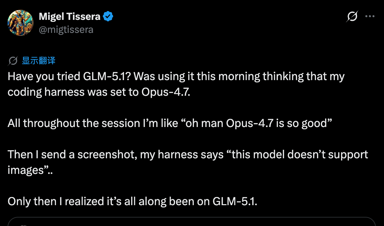
Task: Open the three-dot more options menu
Action: [370, 16]
